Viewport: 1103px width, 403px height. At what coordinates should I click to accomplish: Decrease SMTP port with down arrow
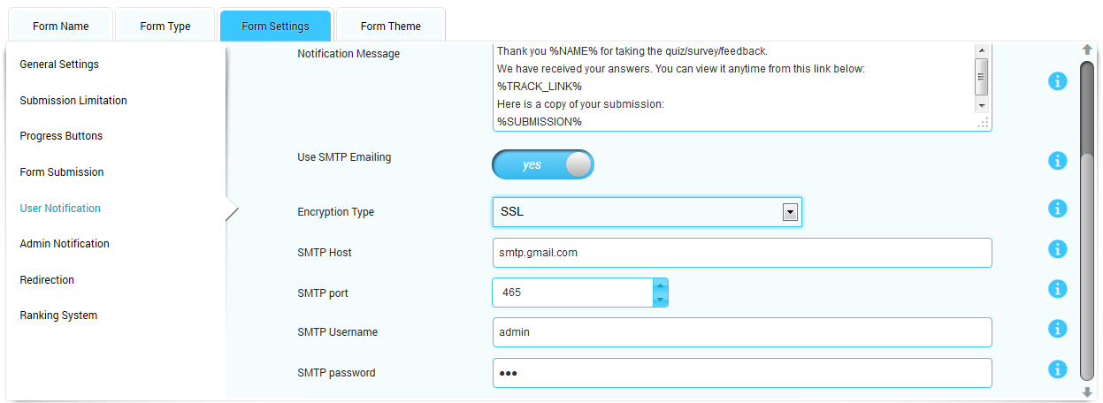click(x=660, y=300)
